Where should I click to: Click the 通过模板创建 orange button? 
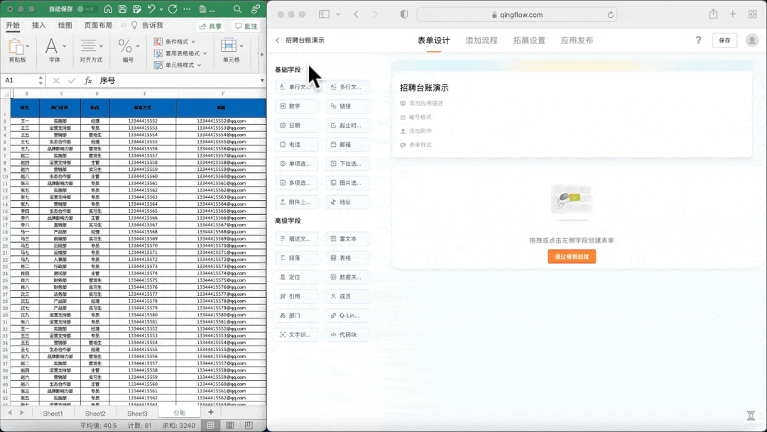click(x=572, y=257)
